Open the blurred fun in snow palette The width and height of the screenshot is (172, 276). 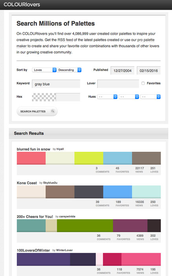pyautogui.click(x=33, y=149)
